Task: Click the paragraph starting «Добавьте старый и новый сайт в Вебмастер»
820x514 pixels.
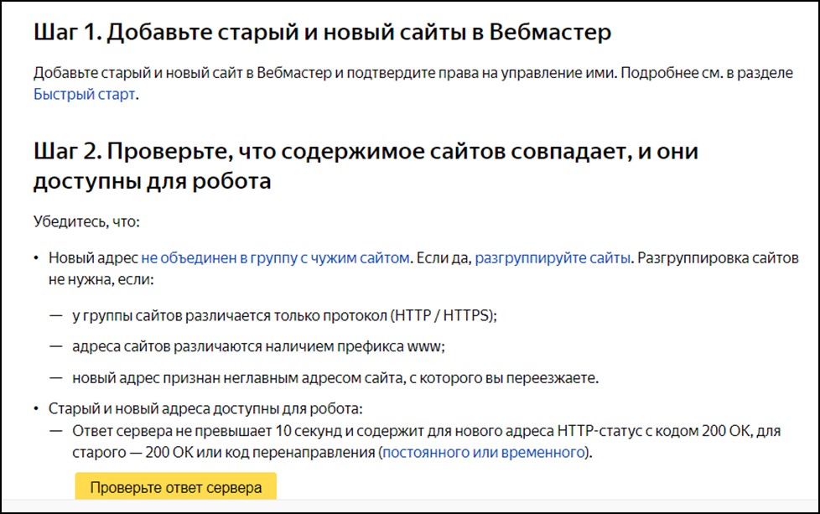Action: [x=413, y=83]
